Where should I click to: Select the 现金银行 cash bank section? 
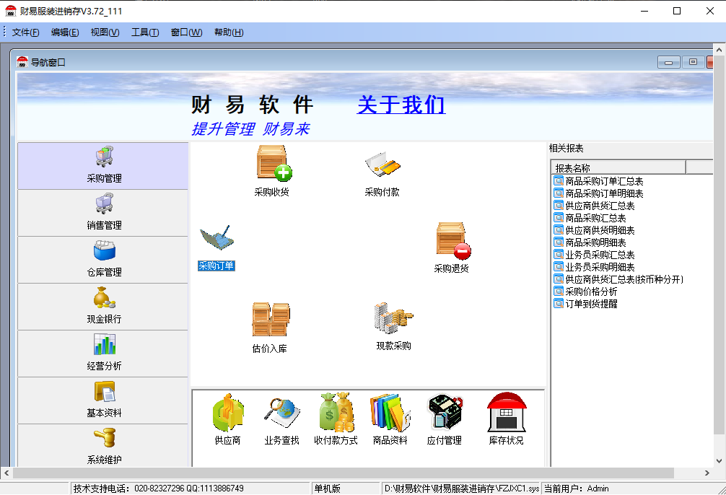[x=102, y=307]
